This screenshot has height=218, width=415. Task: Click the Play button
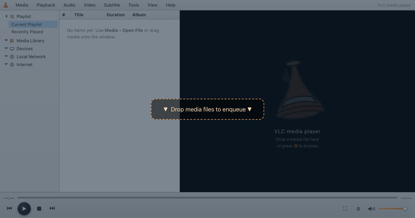[x=24, y=209]
